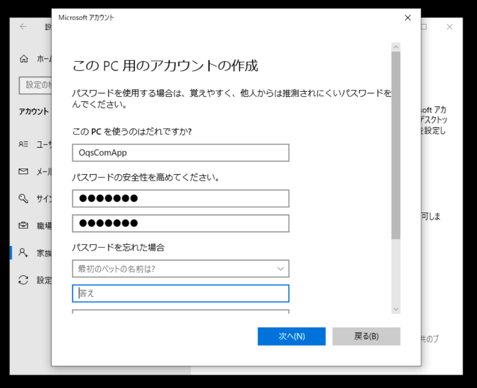Click the briefcase workplace access icon
The image size is (477, 388).
point(23,226)
